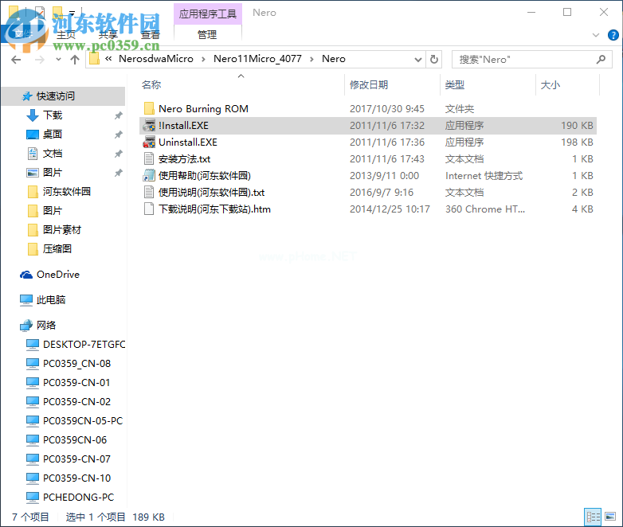
Task: Open network computer PC0359CN-05-PC
Action: point(83,420)
